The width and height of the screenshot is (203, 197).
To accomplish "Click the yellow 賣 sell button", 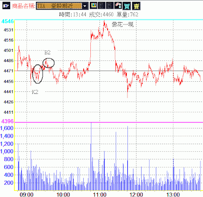I will [x=136, y=6].
